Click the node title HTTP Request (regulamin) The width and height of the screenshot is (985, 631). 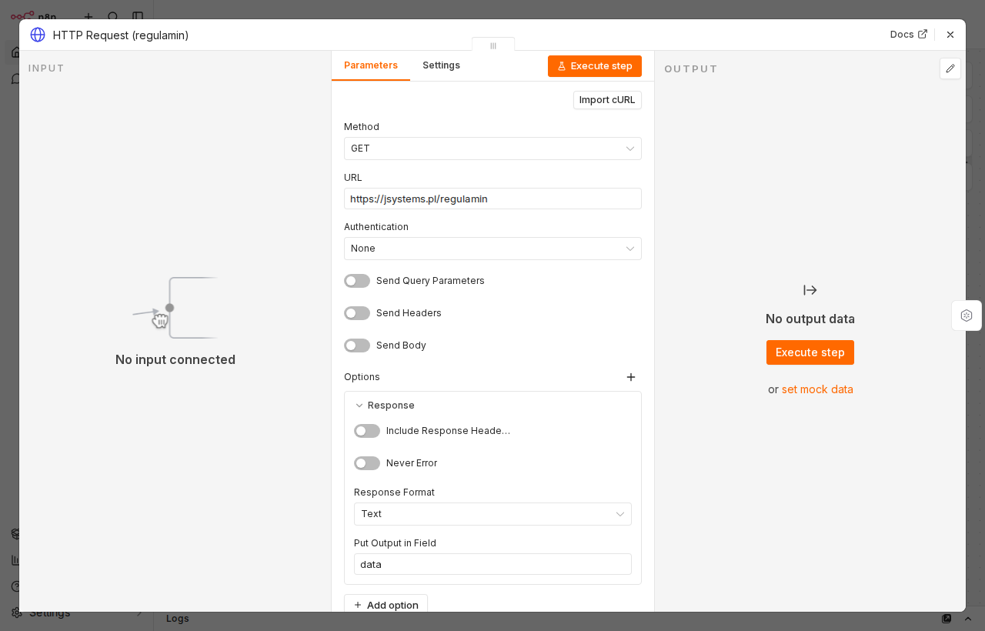coord(121,35)
